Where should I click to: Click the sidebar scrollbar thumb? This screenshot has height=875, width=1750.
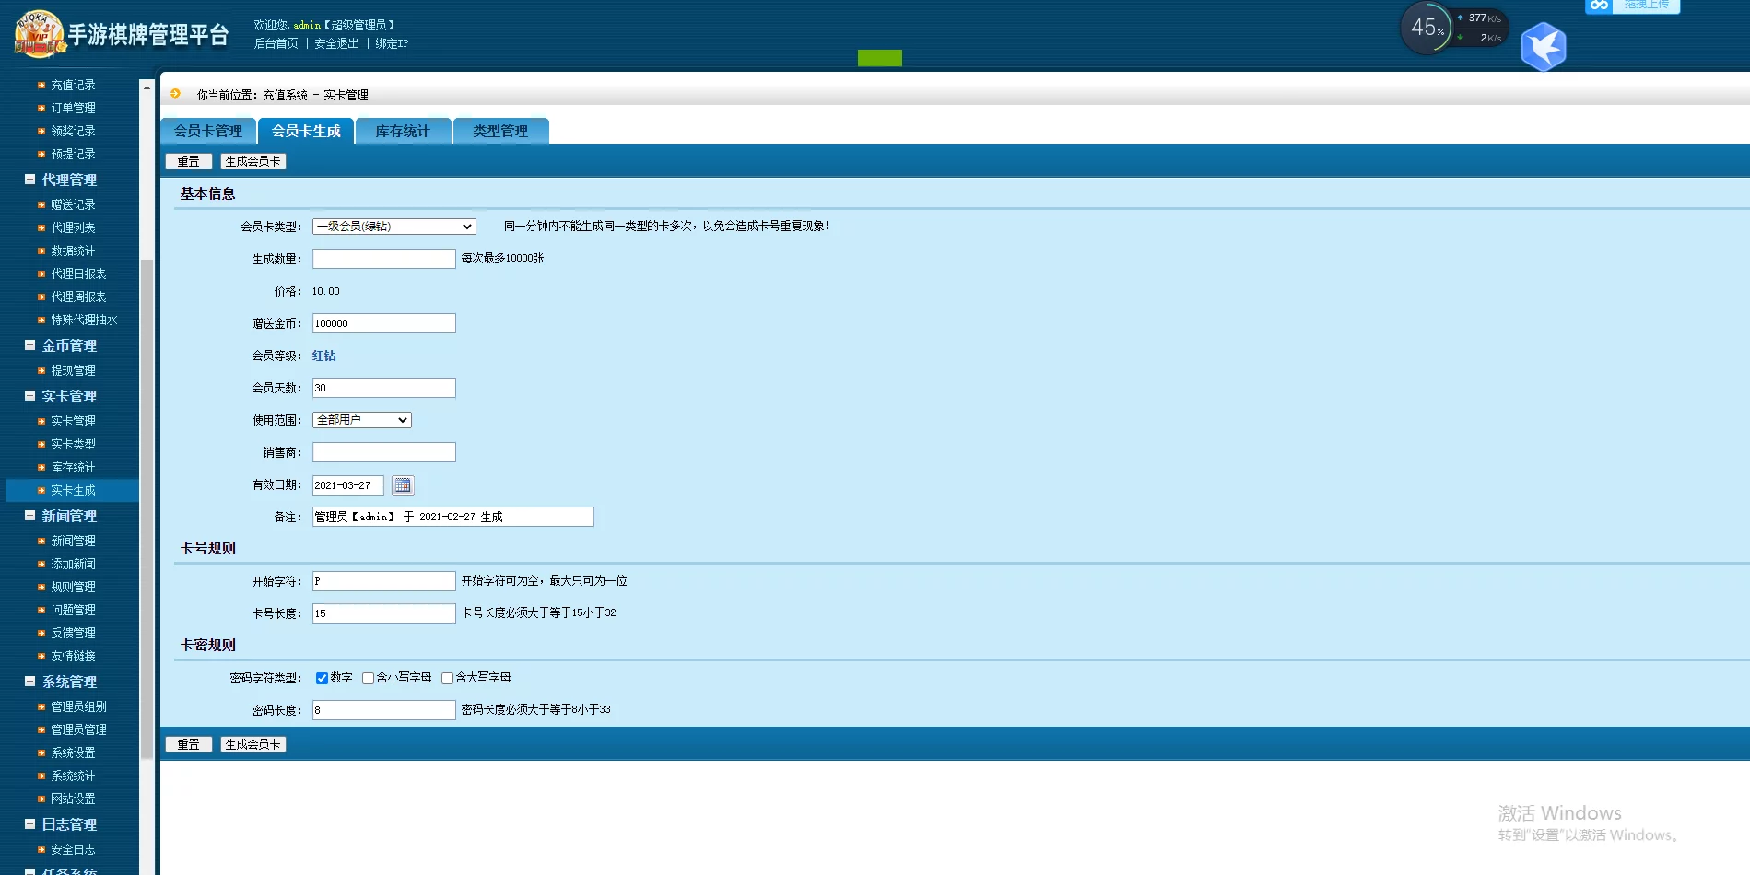coord(147,508)
